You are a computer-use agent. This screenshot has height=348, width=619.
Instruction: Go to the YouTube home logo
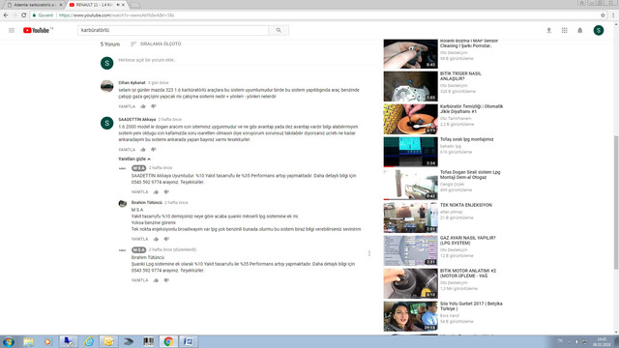click(38, 30)
